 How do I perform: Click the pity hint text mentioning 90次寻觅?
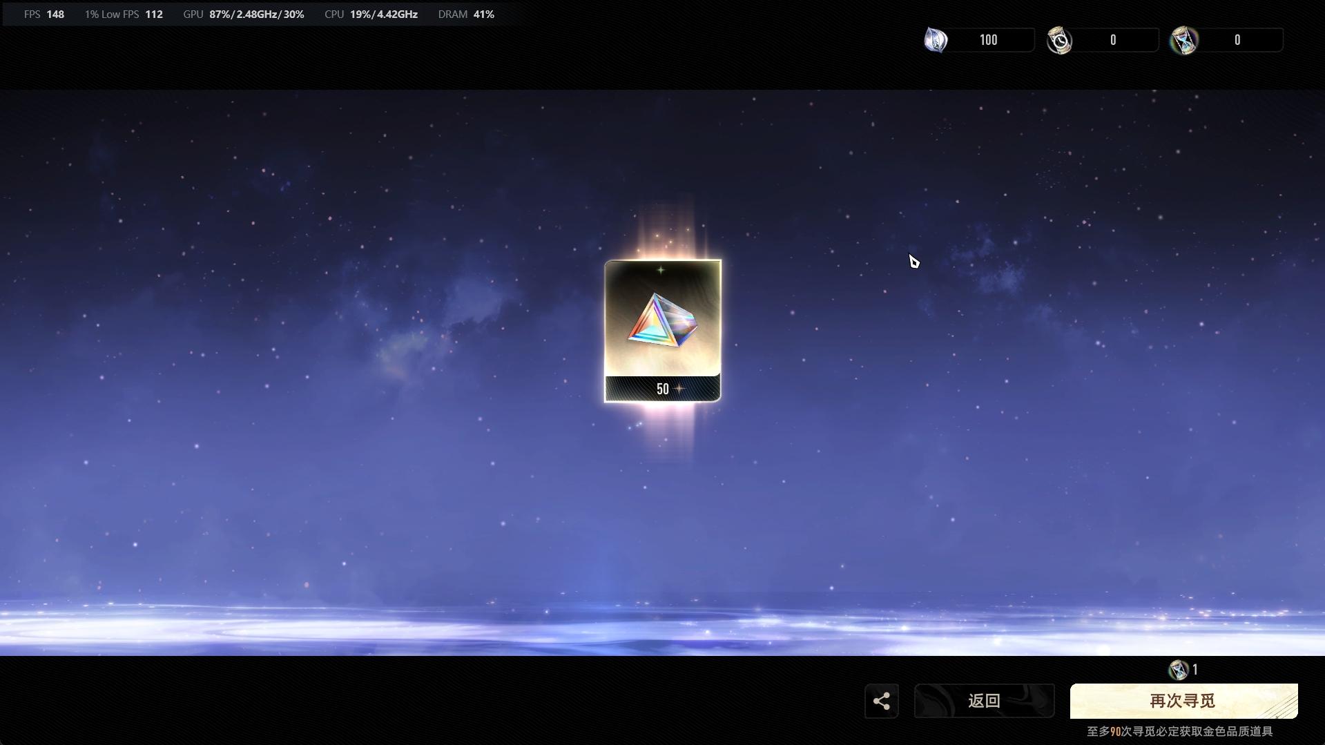point(1179,731)
